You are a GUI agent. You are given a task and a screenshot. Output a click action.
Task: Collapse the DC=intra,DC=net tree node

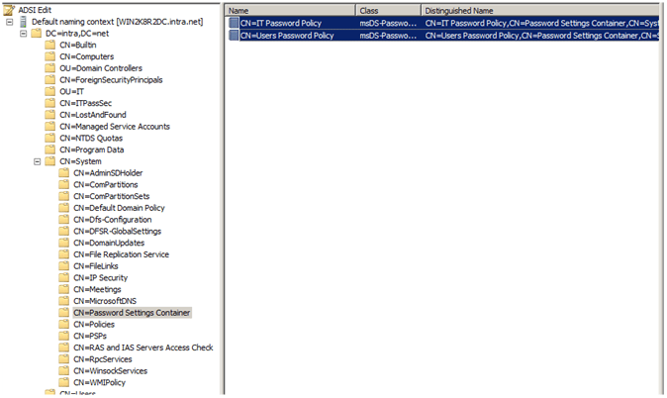24,33
